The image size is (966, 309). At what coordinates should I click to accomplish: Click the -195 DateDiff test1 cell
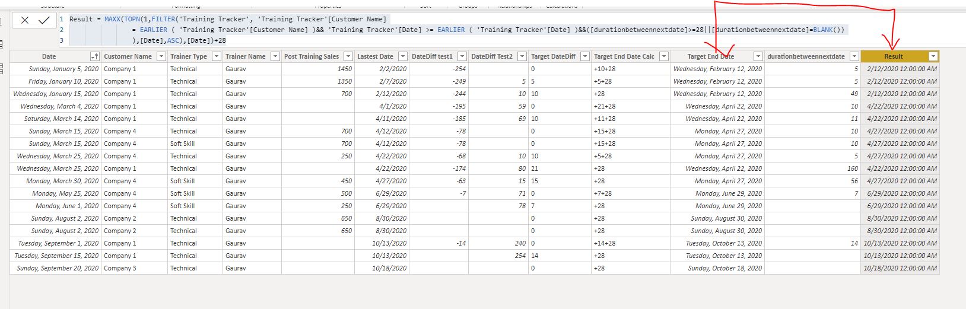click(438, 106)
